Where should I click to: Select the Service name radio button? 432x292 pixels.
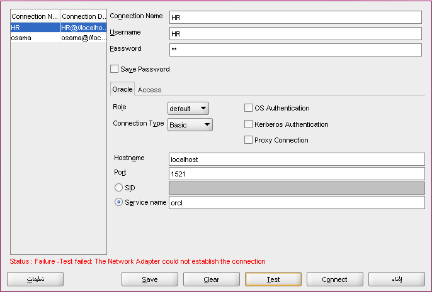coord(118,203)
